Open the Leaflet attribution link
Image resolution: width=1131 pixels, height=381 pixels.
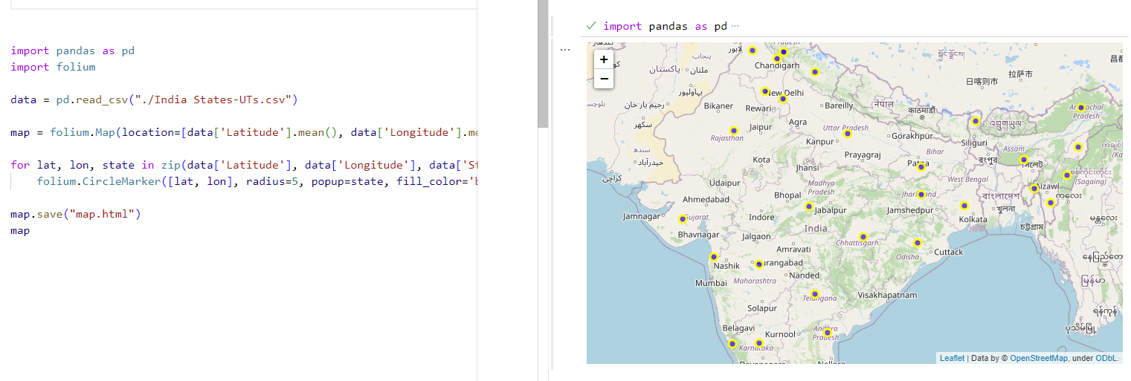pyautogui.click(x=952, y=358)
